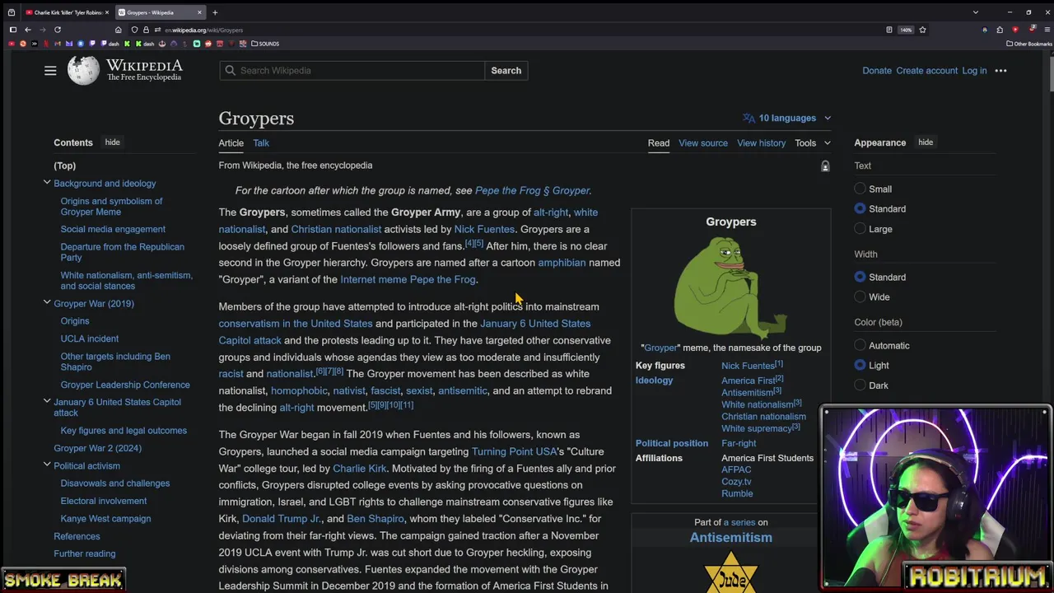Select the Large text size option
Image resolution: width=1054 pixels, height=593 pixels.
(860, 229)
